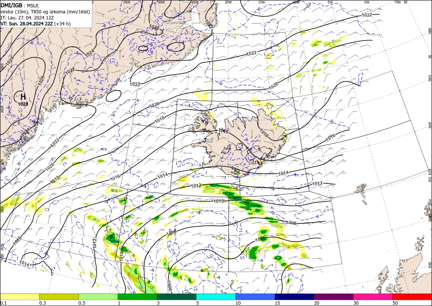Image resolution: width=432 pixels, height=306 pixels.
Task: Select the 'VT: Sun. 28.04.2024 22Z (+34 h)' line
Action: pos(35,24)
